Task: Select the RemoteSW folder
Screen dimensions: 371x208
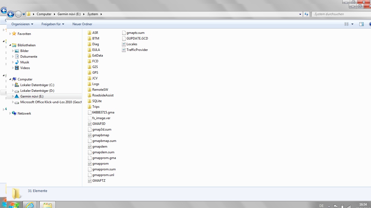Action: pos(98,90)
